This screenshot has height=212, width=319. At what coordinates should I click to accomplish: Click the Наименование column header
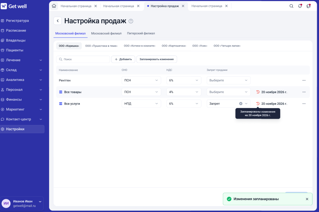tap(68, 70)
